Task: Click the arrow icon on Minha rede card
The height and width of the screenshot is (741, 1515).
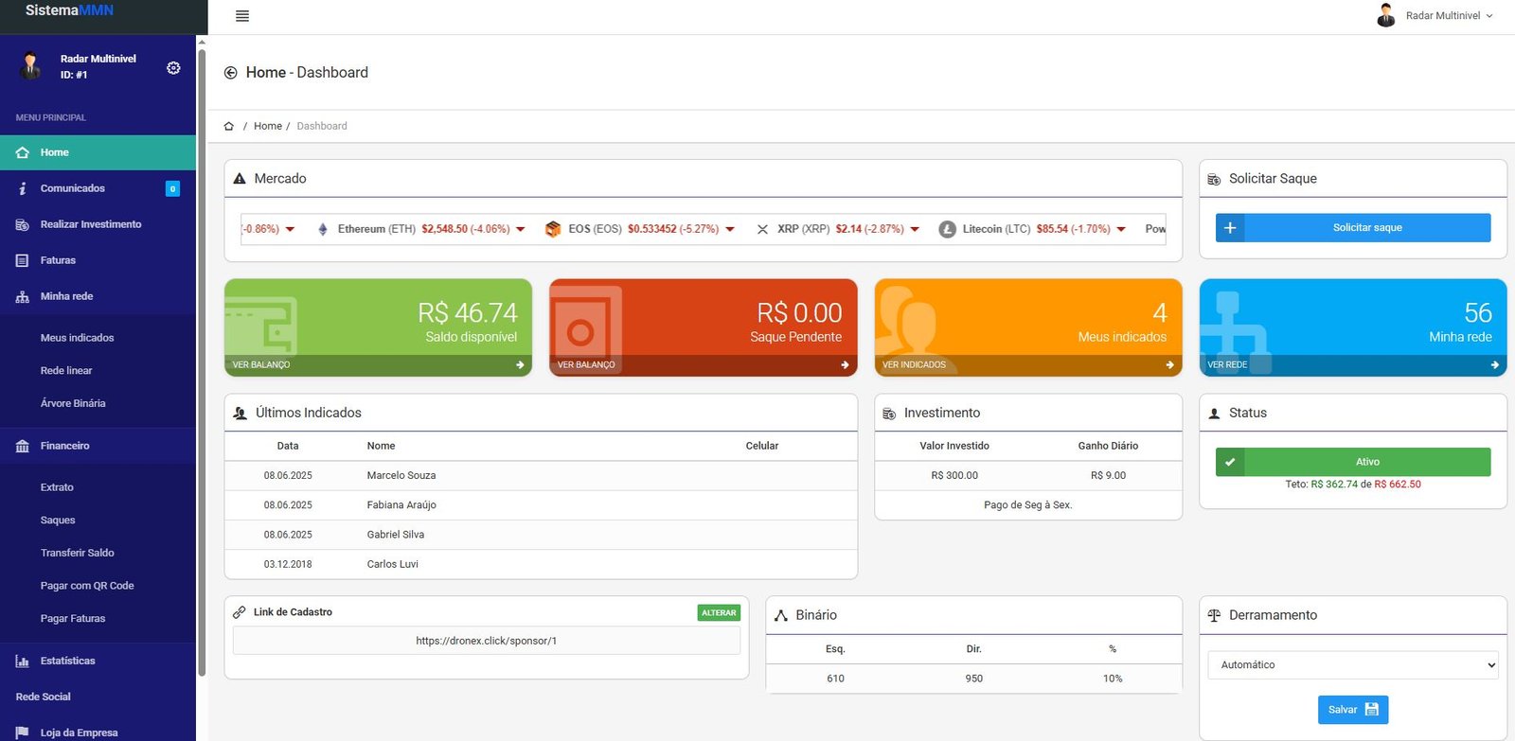Action: pos(1494,365)
